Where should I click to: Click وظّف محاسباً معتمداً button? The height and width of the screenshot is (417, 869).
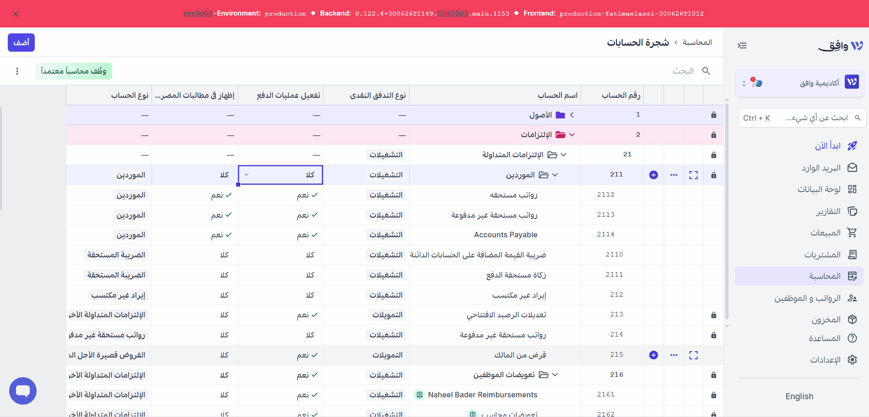pos(74,71)
